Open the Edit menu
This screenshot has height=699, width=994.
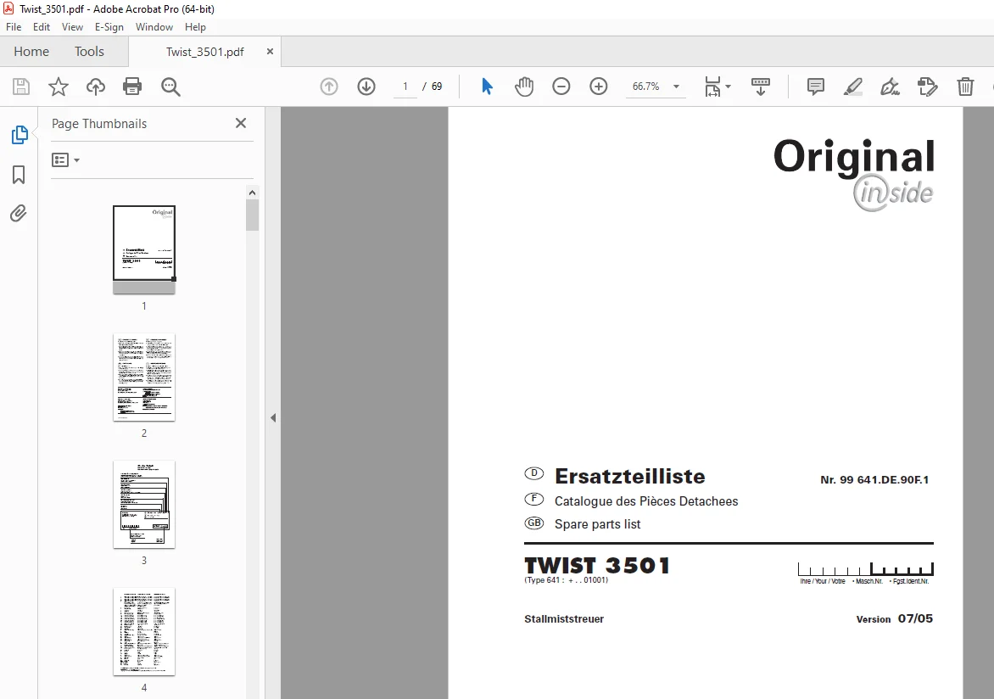42,26
